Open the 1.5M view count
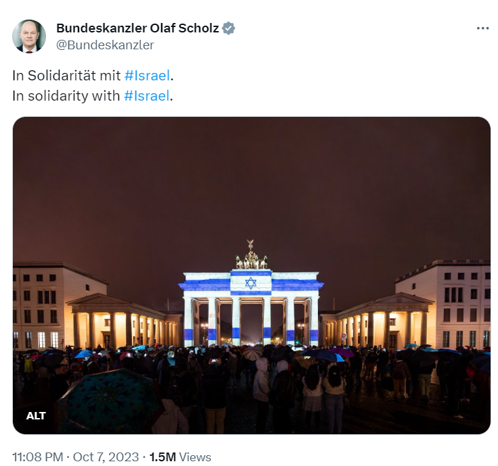 (162, 457)
